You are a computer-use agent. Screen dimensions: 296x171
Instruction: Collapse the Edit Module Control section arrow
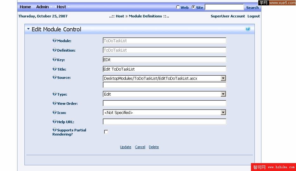click(x=28, y=29)
